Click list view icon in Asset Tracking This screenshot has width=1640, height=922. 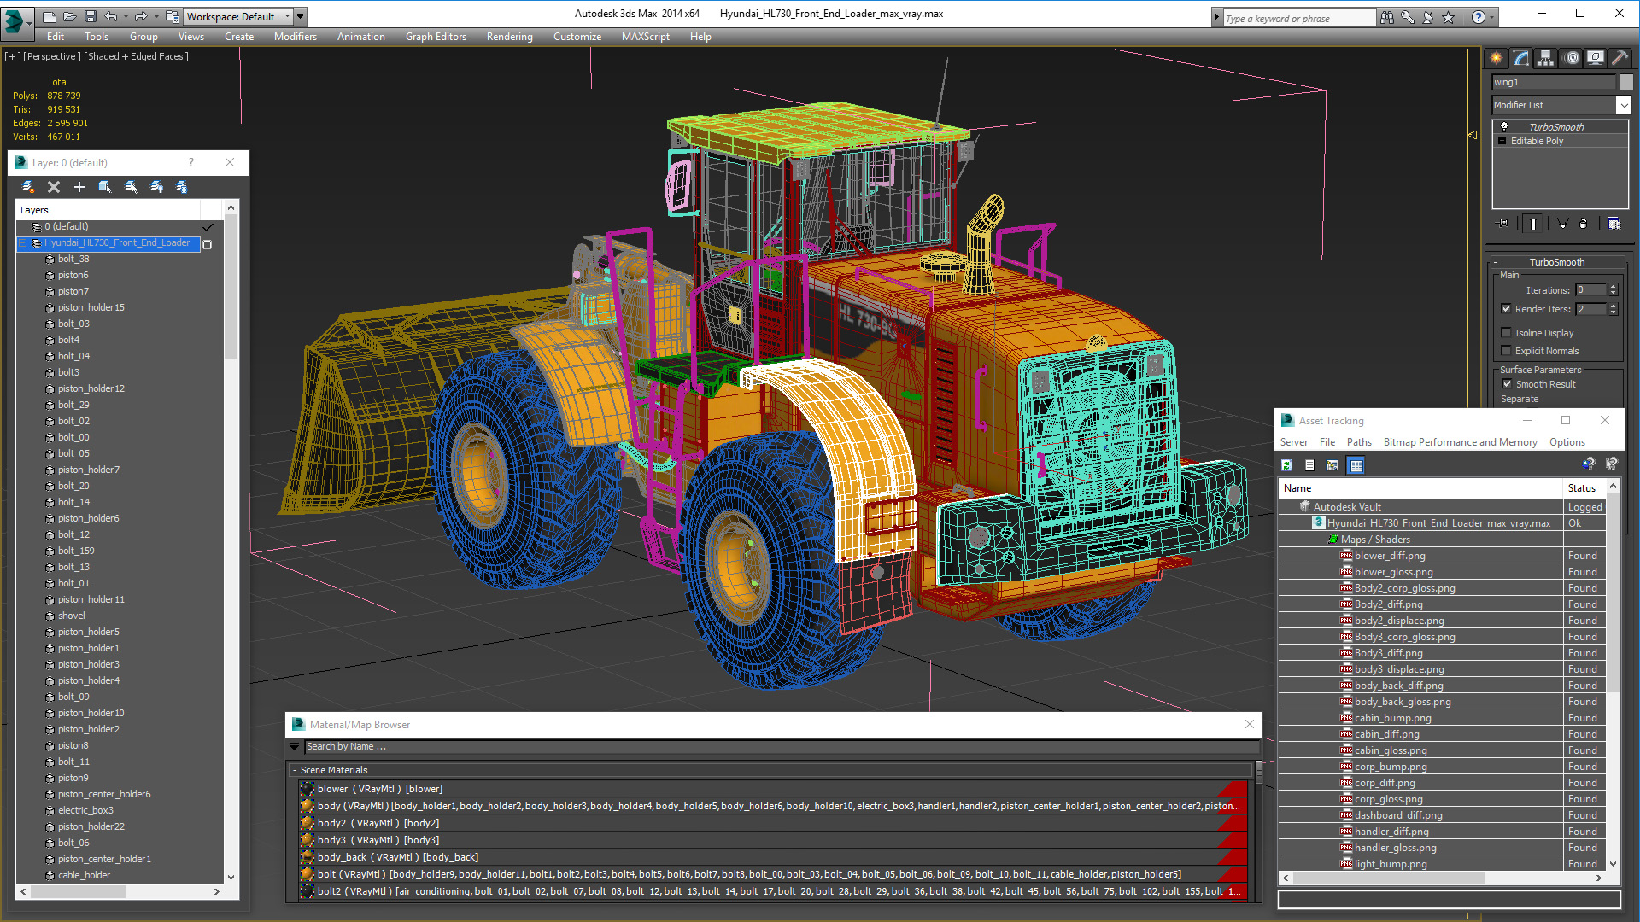1309,465
